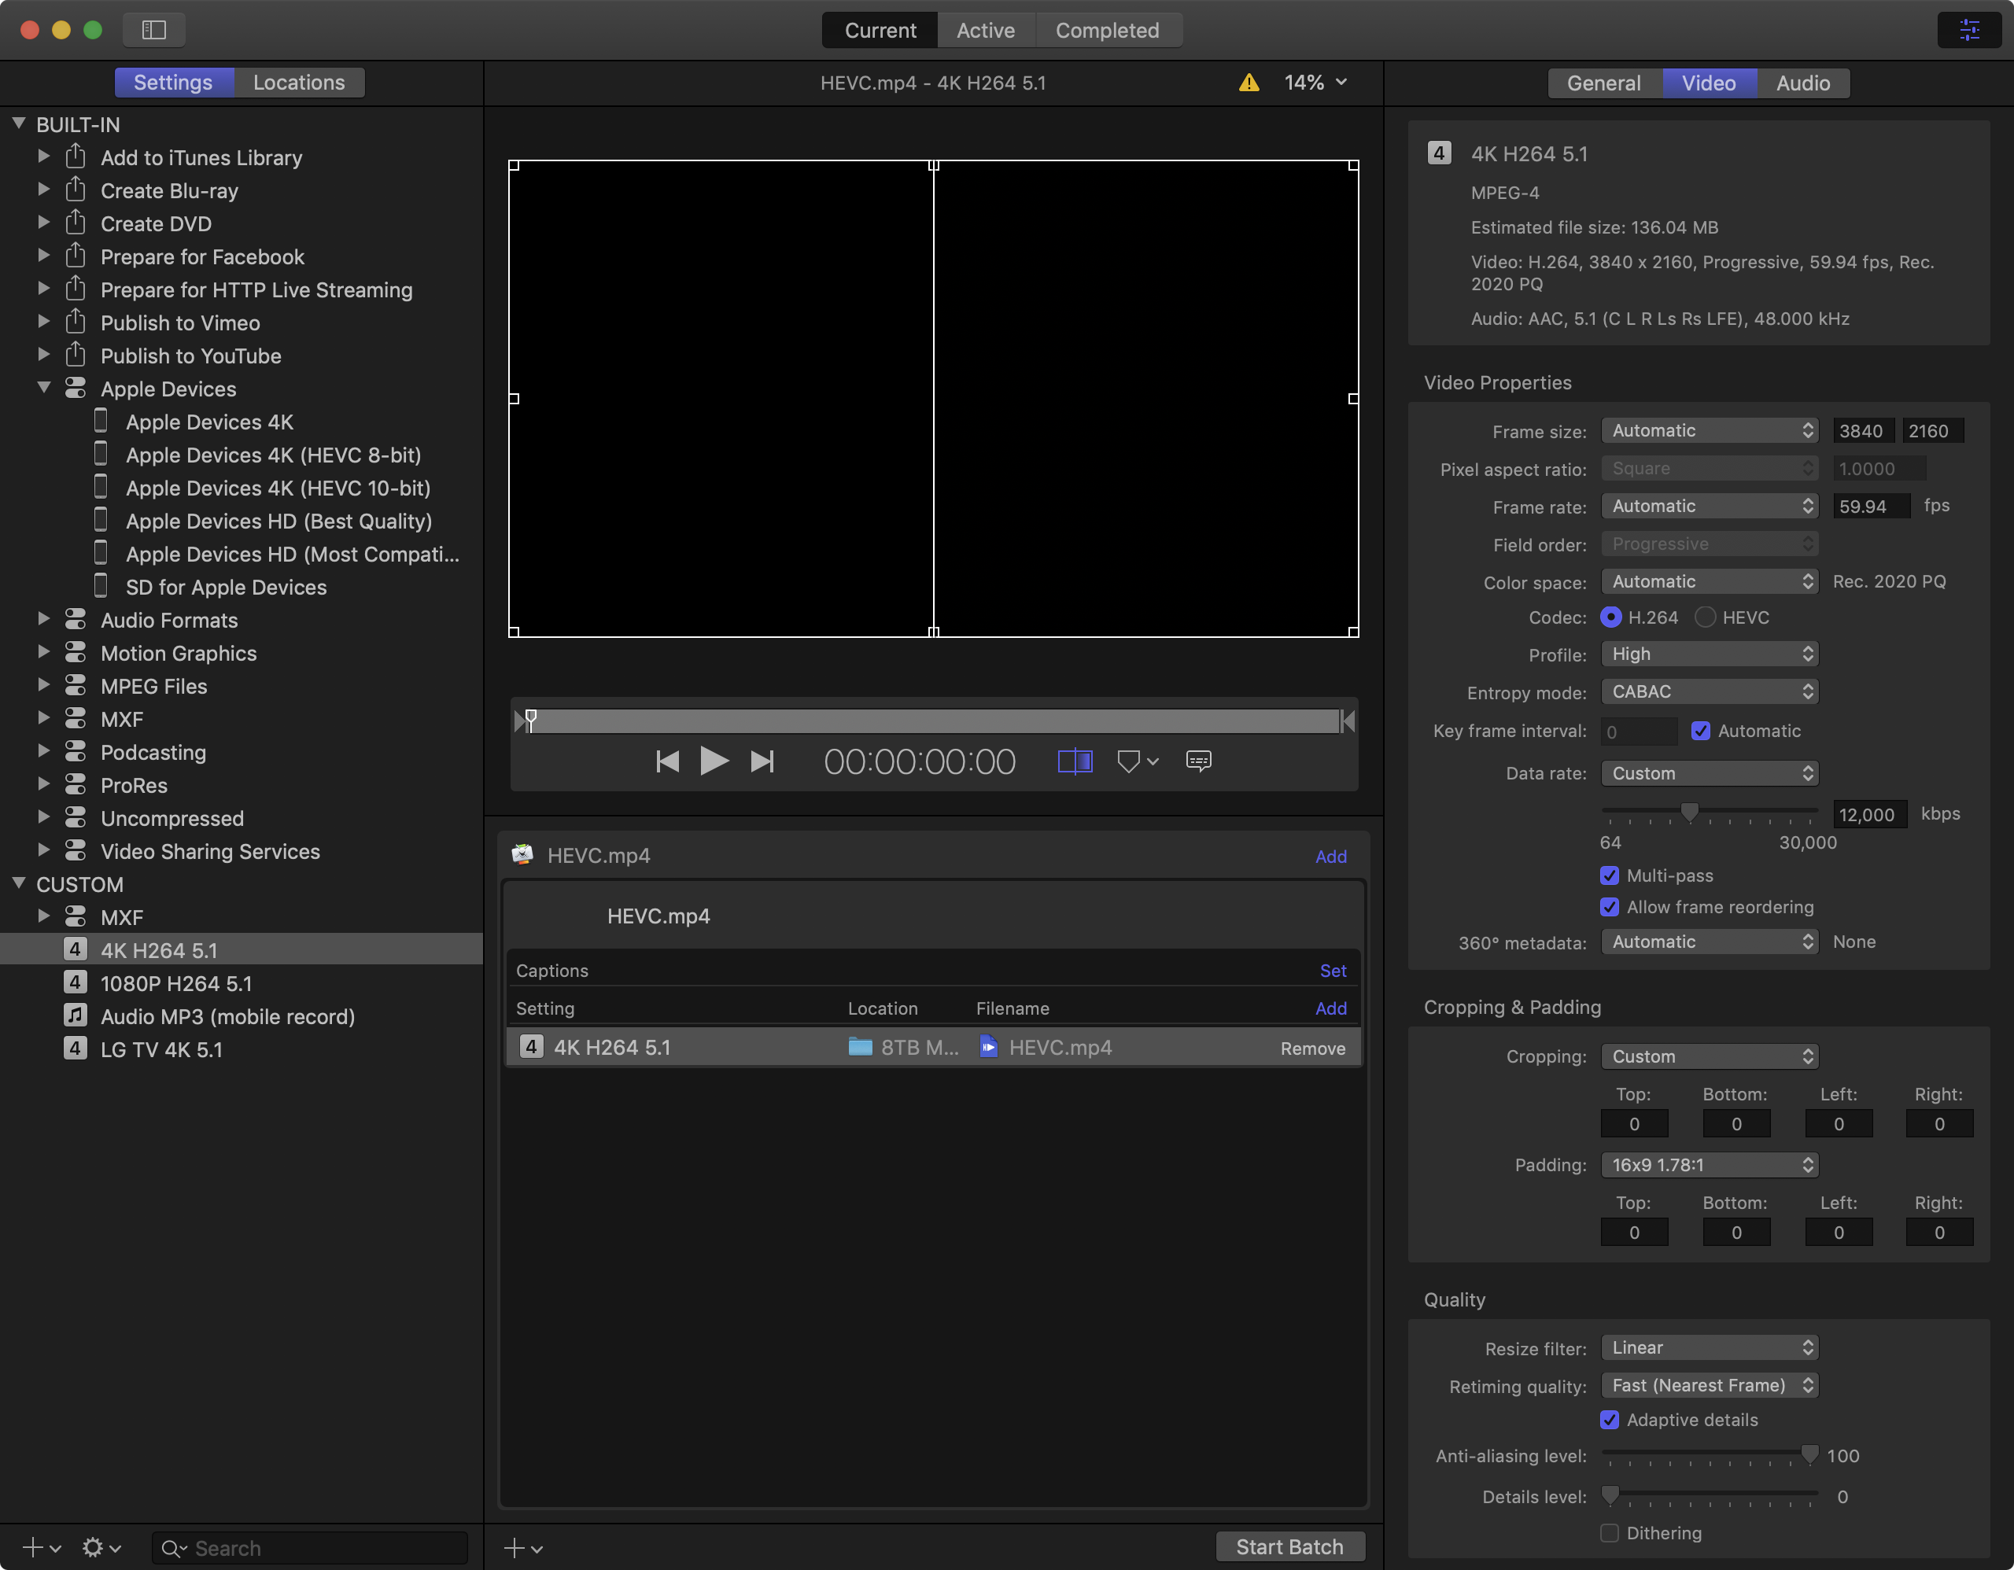Click the yellow warning triangle icon
This screenshot has height=1570, width=2014.
point(1249,83)
